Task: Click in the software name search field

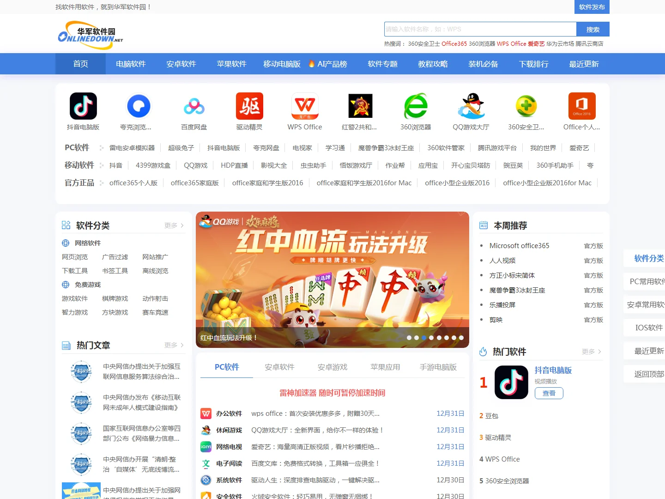Action: (x=480, y=29)
